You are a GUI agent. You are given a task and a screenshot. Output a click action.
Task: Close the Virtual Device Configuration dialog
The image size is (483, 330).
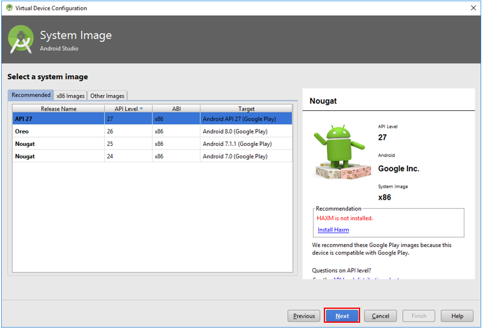pos(473,8)
